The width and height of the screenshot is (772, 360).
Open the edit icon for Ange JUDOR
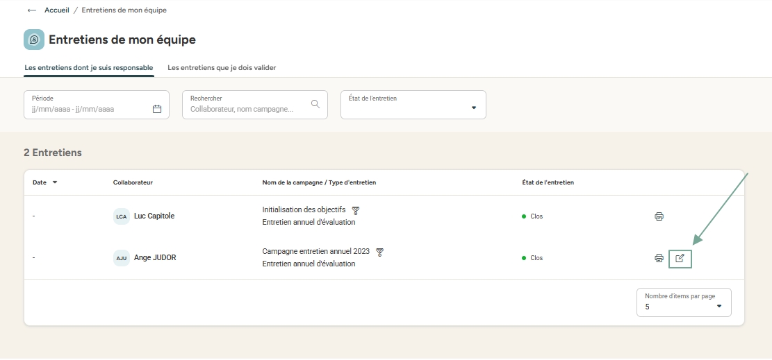click(680, 258)
